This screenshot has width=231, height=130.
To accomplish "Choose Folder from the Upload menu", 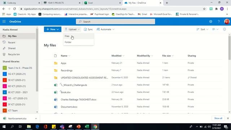I will (79, 42).
